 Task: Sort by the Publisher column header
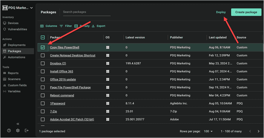176,38
